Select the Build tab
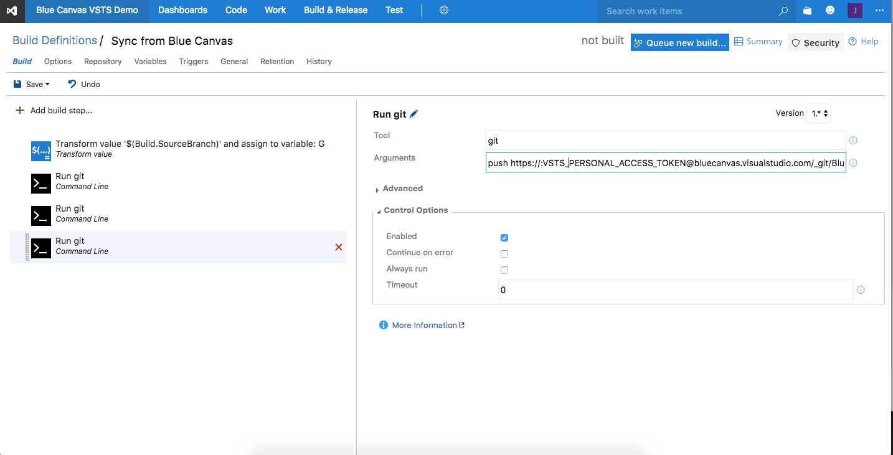The height and width of the screenshot is (455, 893). [x=22, y=61]
